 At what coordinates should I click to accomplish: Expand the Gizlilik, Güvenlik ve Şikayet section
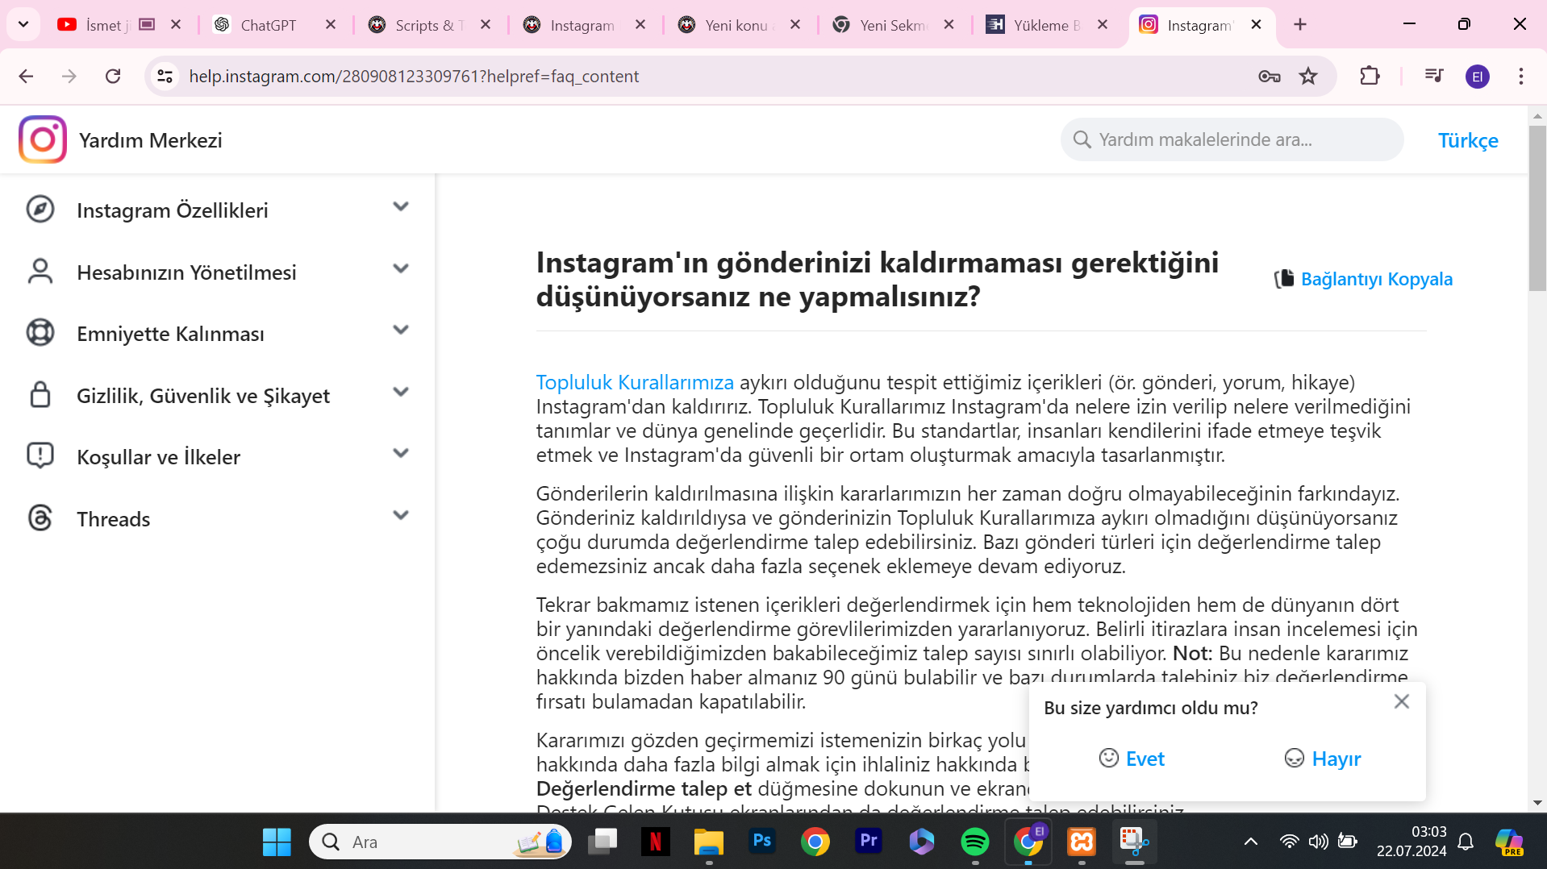coord(401,392)
